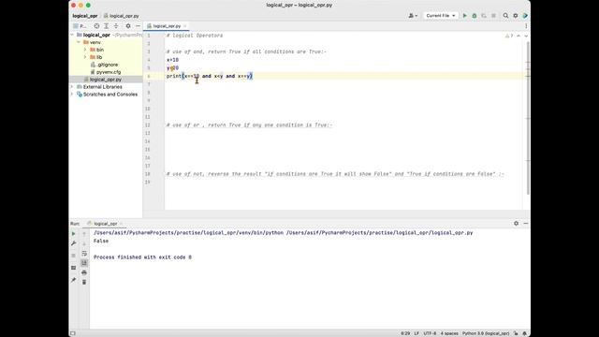The image size is (599, 337).
Task: Open UTF-8 encoding selector in status bar
Action: tap(430, 333)
